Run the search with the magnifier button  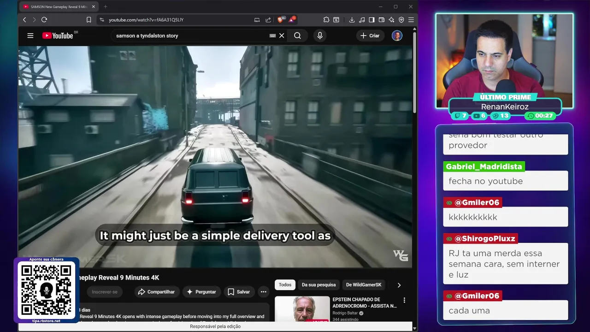[297, 36]
